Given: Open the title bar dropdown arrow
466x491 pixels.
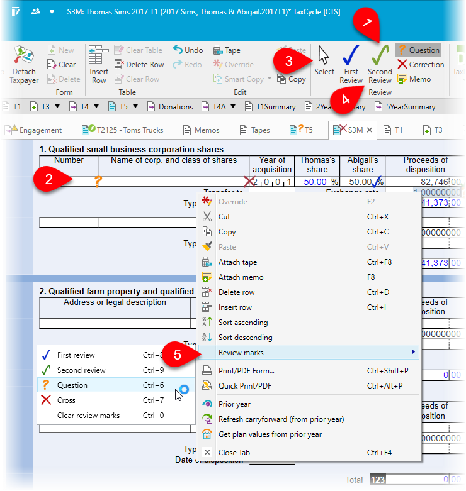Looking at the screenshot, I should [52, 12].
